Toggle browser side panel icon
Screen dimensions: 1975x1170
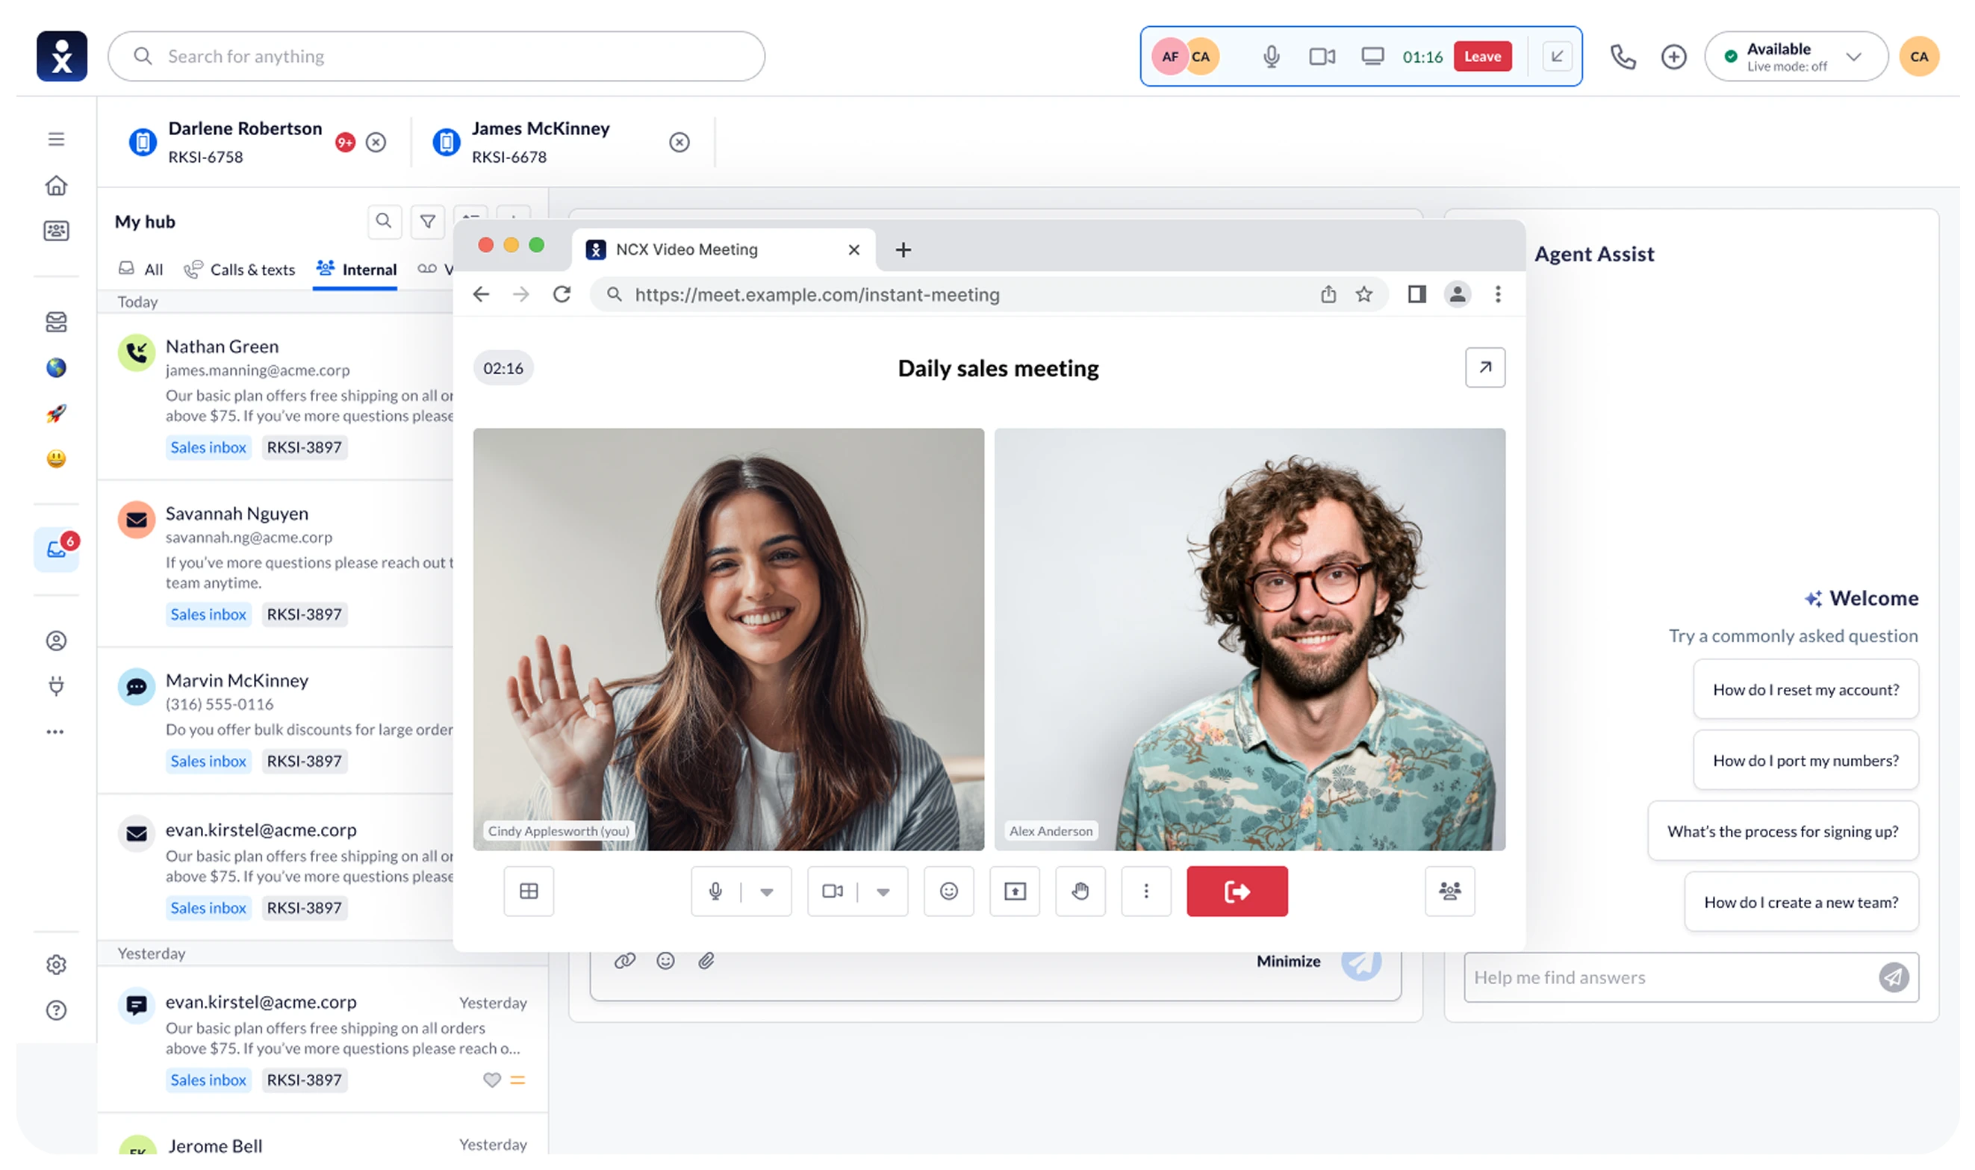(x=1416, y=295)
